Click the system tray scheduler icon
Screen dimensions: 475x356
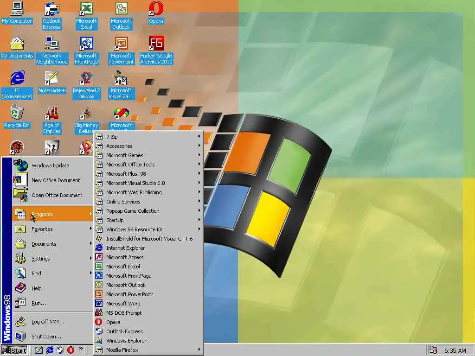[433, 350]
